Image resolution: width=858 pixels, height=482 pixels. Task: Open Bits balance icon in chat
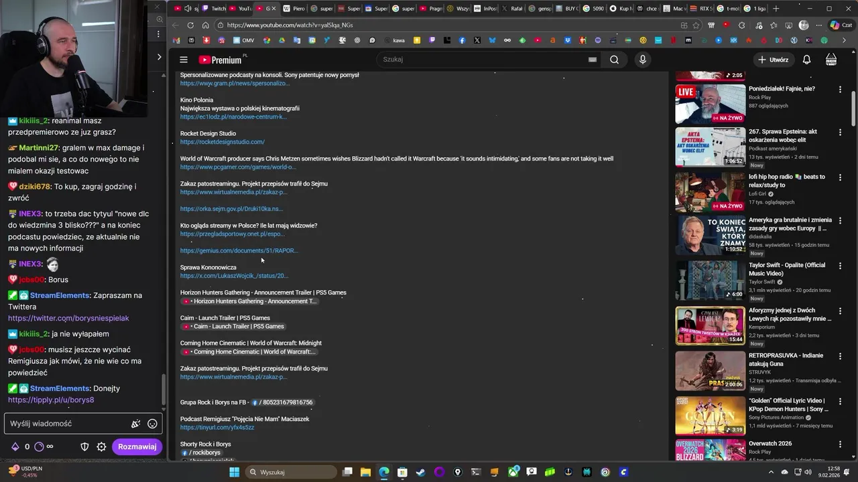tap(15, 447)
